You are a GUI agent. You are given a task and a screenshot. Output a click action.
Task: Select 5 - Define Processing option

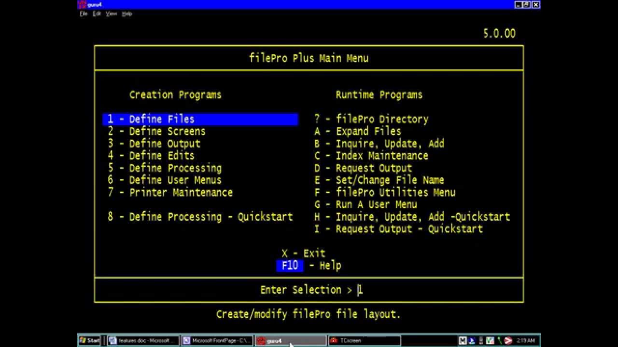[x=165, y=168]
